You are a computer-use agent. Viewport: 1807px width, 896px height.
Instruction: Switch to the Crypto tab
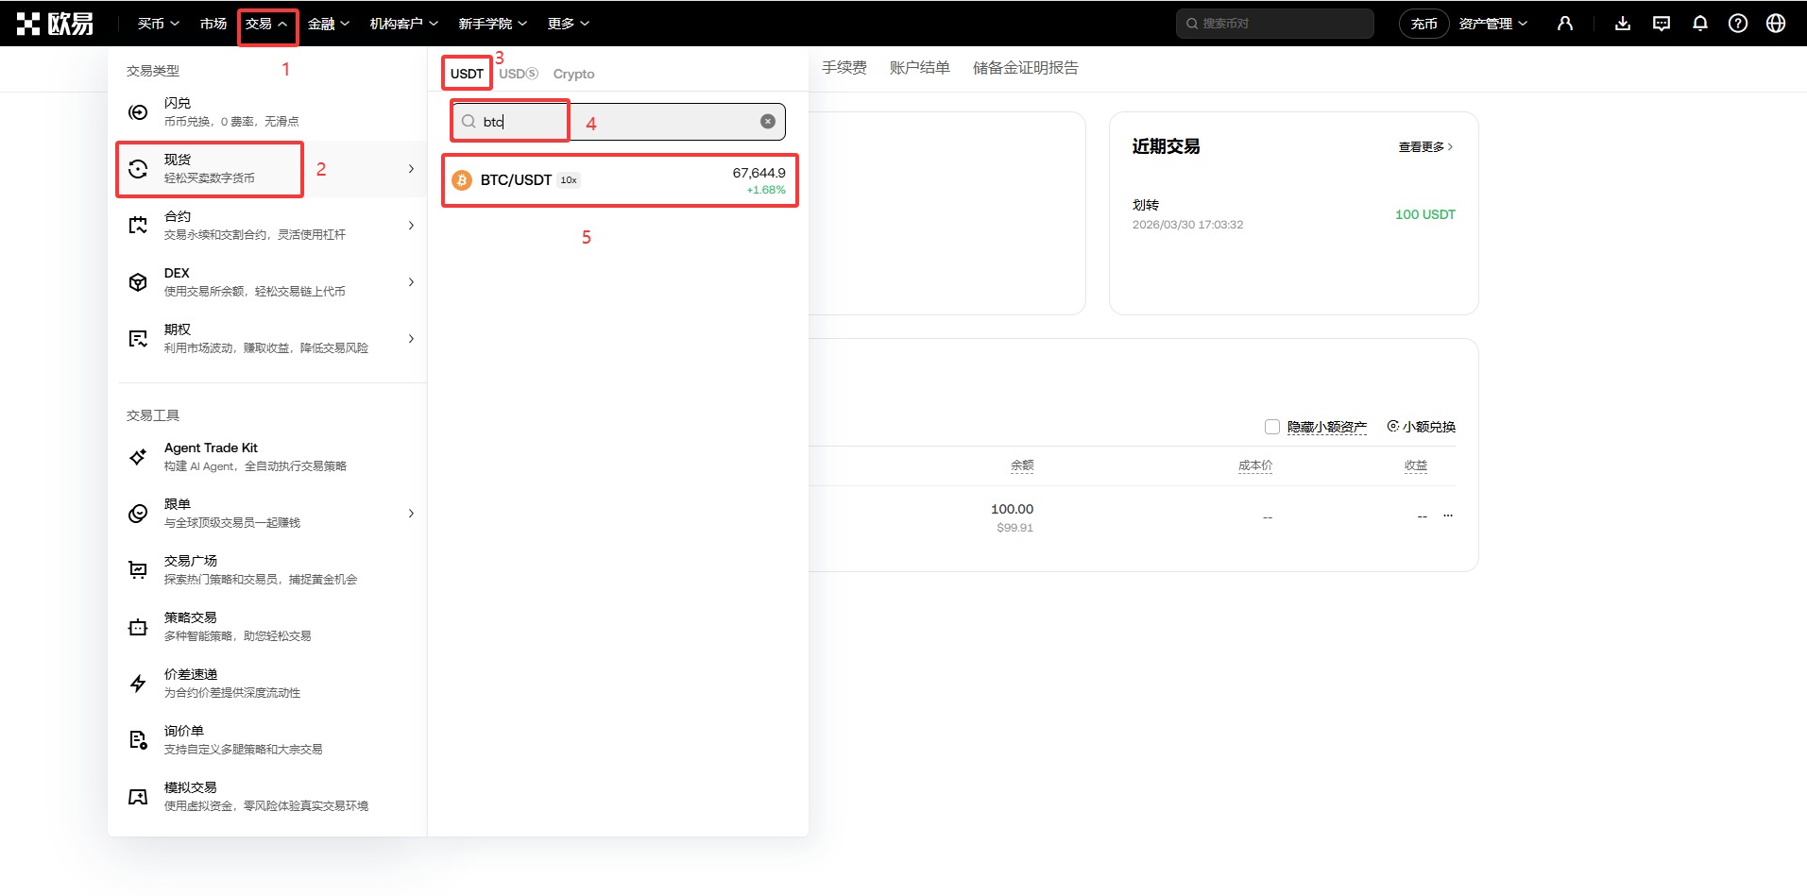click(x=573, y=74)
